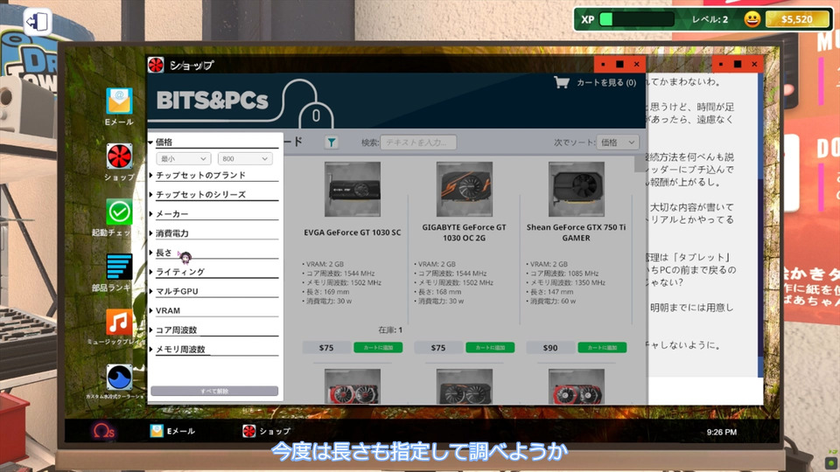The image size is (840, 472).
Task: Click the 9:26 PM taskbar clock
Action: point(722,432)
